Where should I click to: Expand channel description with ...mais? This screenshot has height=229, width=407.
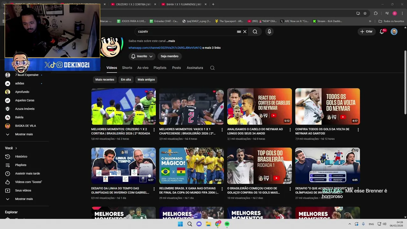click(x=171, y=41)
